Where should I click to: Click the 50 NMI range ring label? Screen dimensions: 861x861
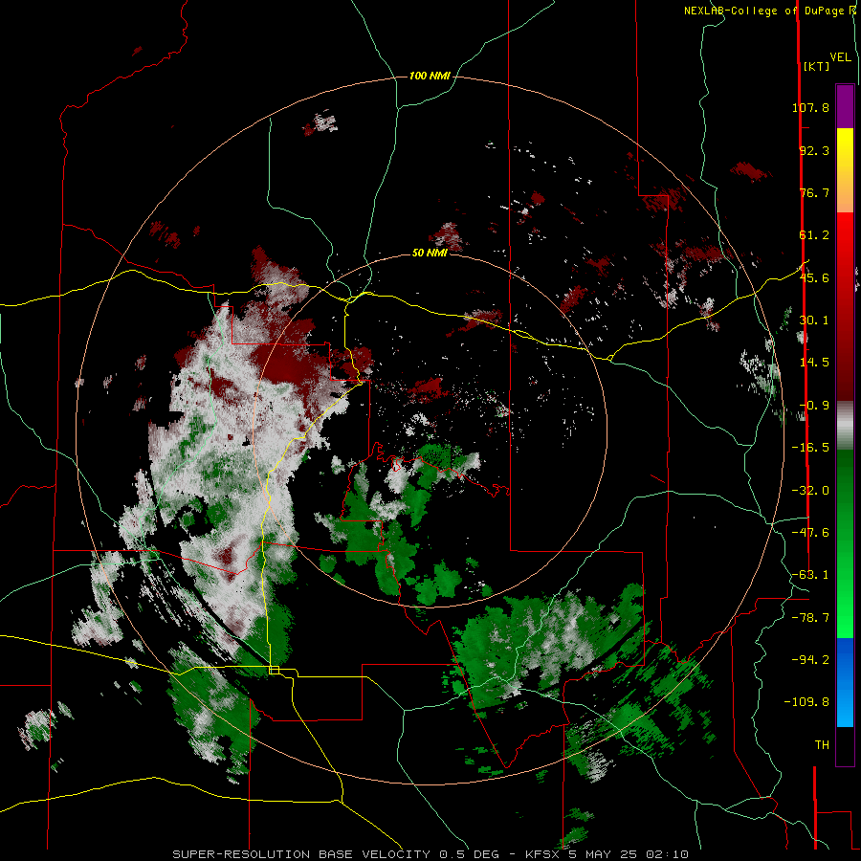coord(430,253)
